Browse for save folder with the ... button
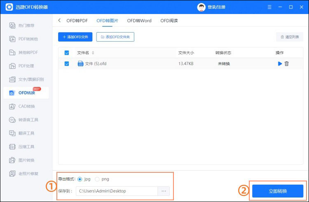This screenshot has height=202, width=309. pos(164,191)
